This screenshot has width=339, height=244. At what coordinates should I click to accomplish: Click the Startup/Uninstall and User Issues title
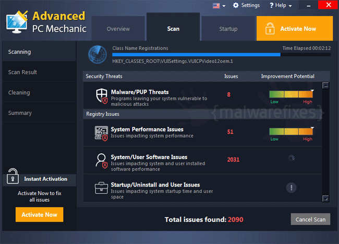[x=155, y=185]
